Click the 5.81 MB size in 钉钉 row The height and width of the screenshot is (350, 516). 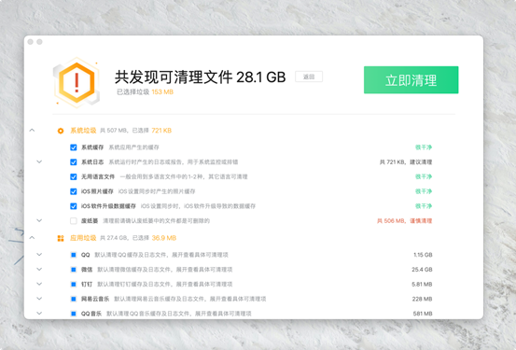click(x=422, y=284)
